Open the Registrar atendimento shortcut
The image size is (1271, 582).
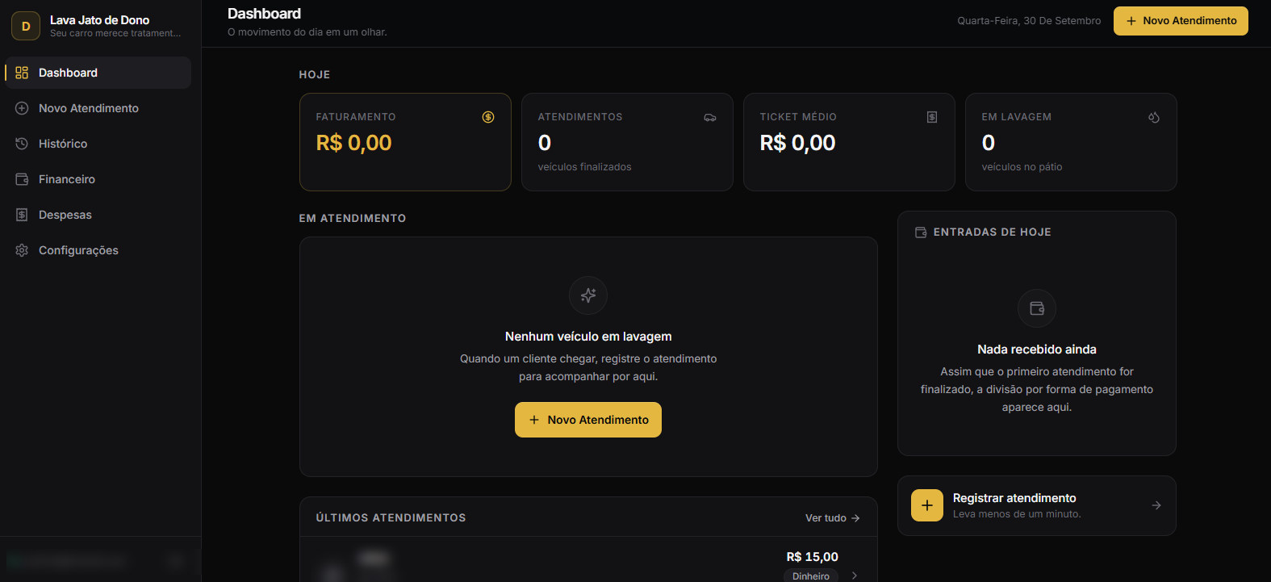pos(1037,505)
